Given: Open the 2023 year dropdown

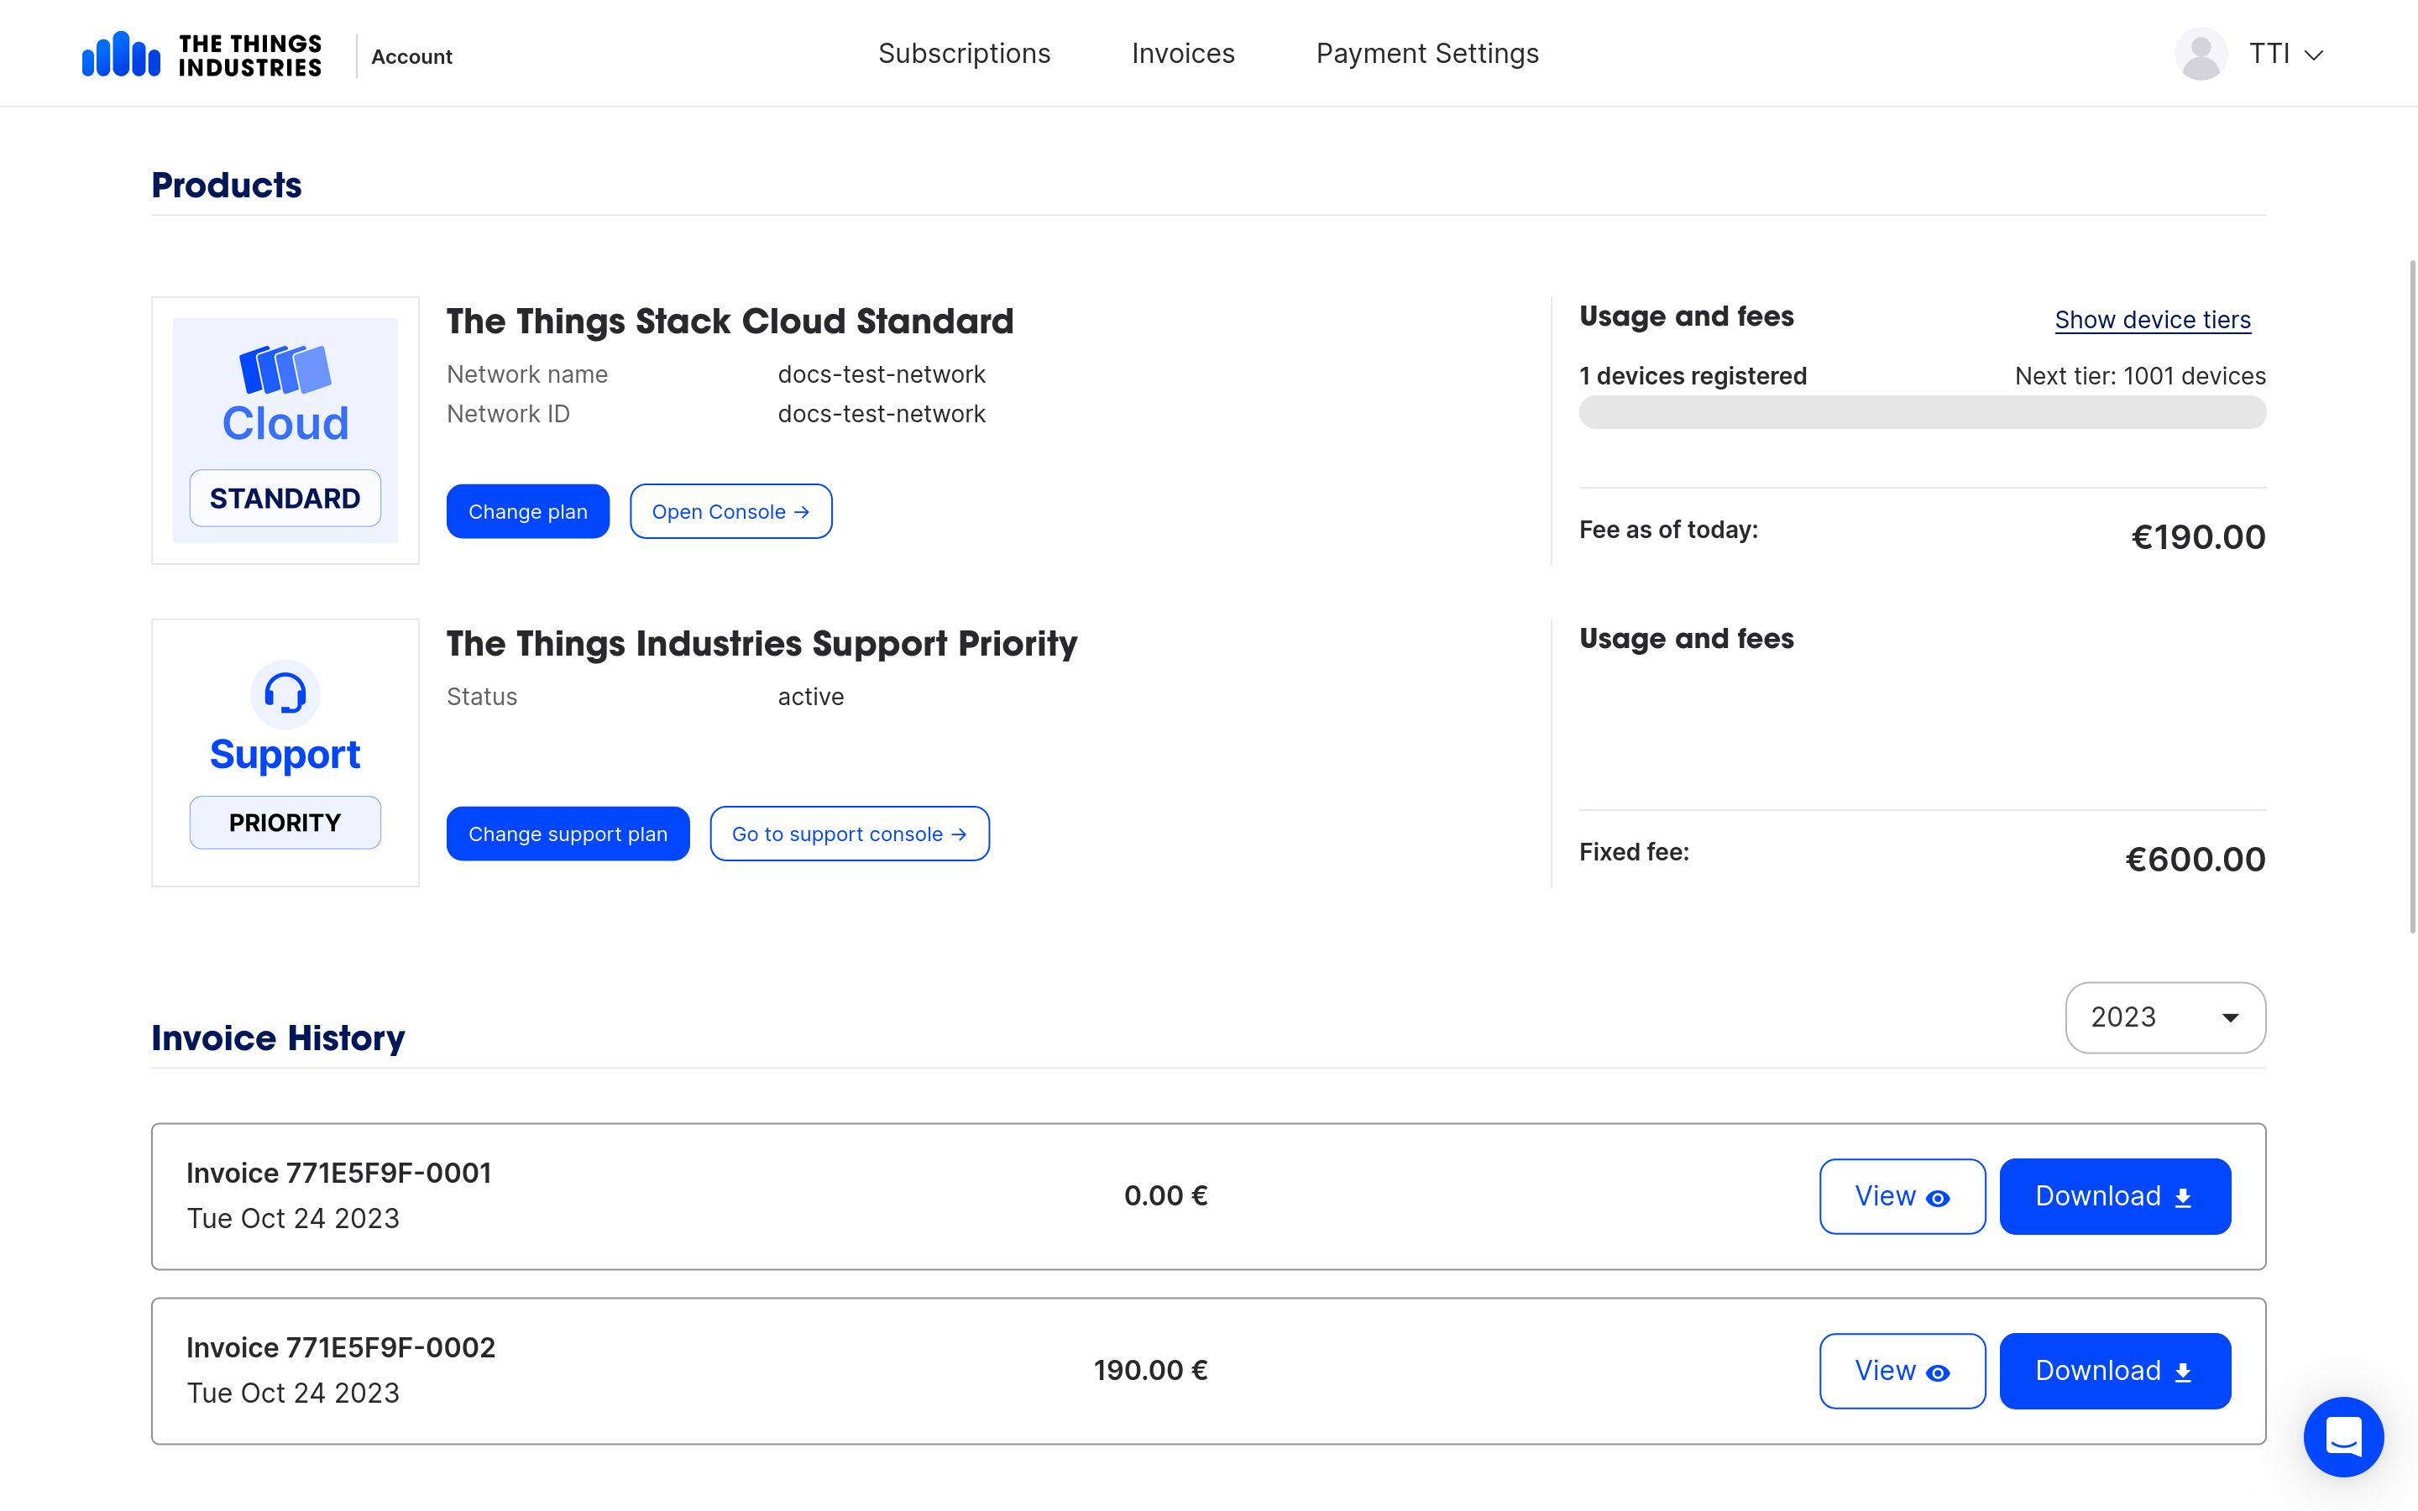Looking at the screenshot, I should click(x=2165, y=1017).
